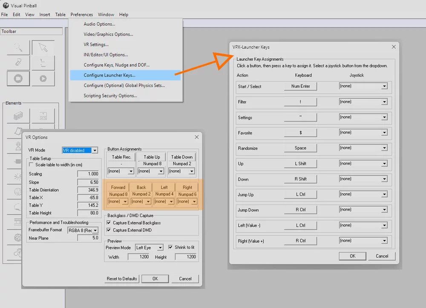This screenshot has height=308, width=426.
Task: Enable Scale table to width checkbox
Action: pos(31,164)
